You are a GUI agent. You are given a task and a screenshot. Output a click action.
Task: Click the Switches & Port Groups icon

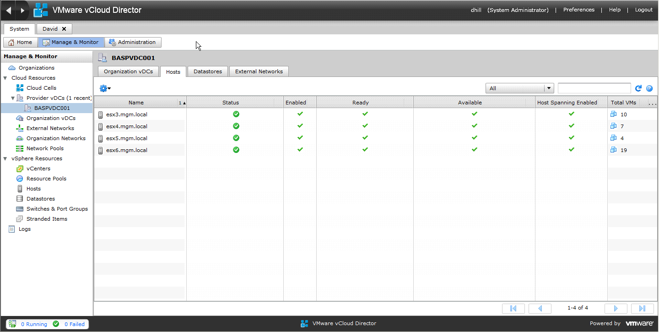[x=20, y=209]
